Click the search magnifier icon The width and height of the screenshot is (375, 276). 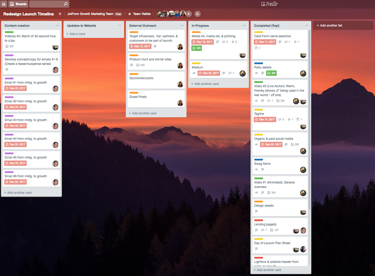(65, 4)
